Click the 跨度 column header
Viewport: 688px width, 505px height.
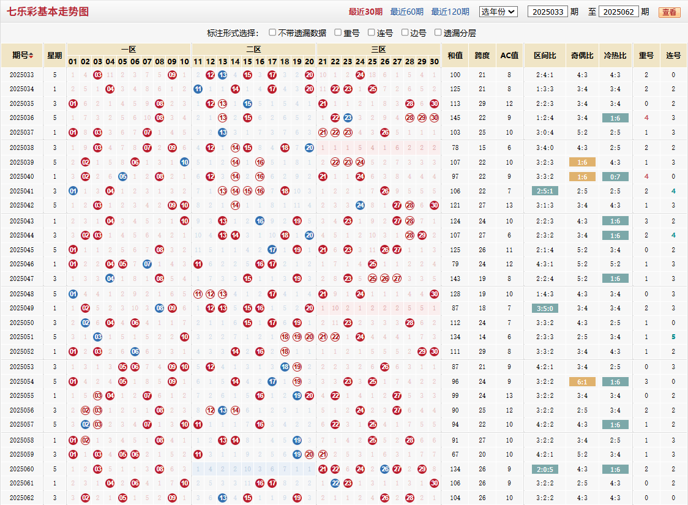point(482,55)
